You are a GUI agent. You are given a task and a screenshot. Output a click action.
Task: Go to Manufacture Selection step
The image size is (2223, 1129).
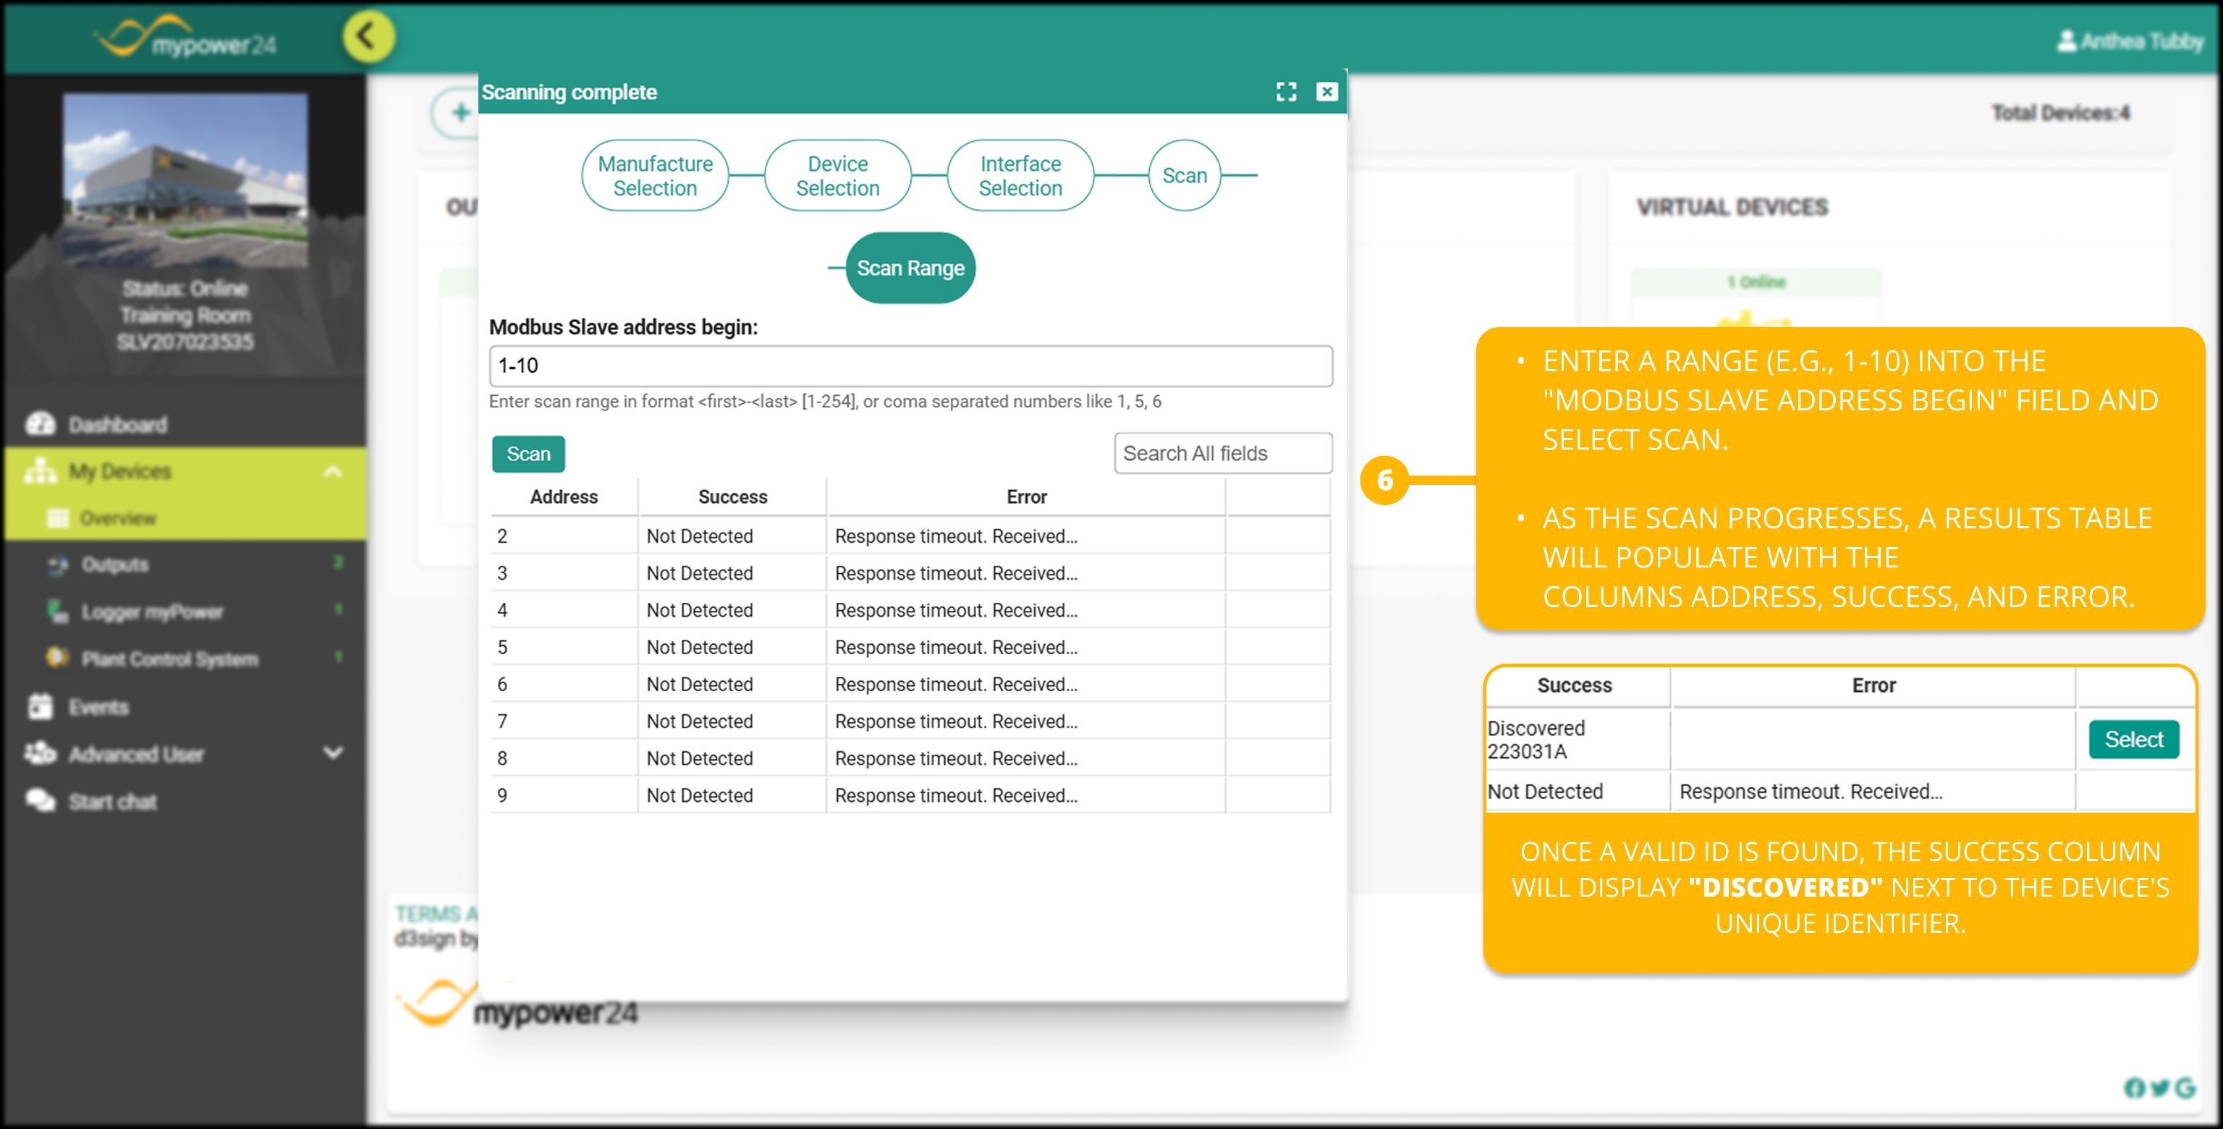point(655,175)
